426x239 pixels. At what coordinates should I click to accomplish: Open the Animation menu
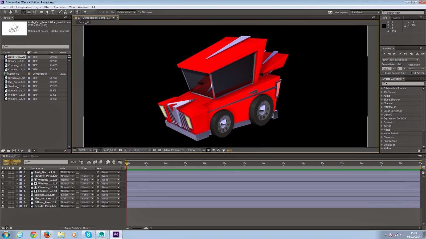(60, 7)
